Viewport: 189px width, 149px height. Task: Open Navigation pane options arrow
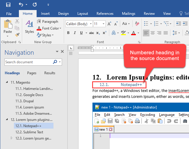[x=57, y=52]
